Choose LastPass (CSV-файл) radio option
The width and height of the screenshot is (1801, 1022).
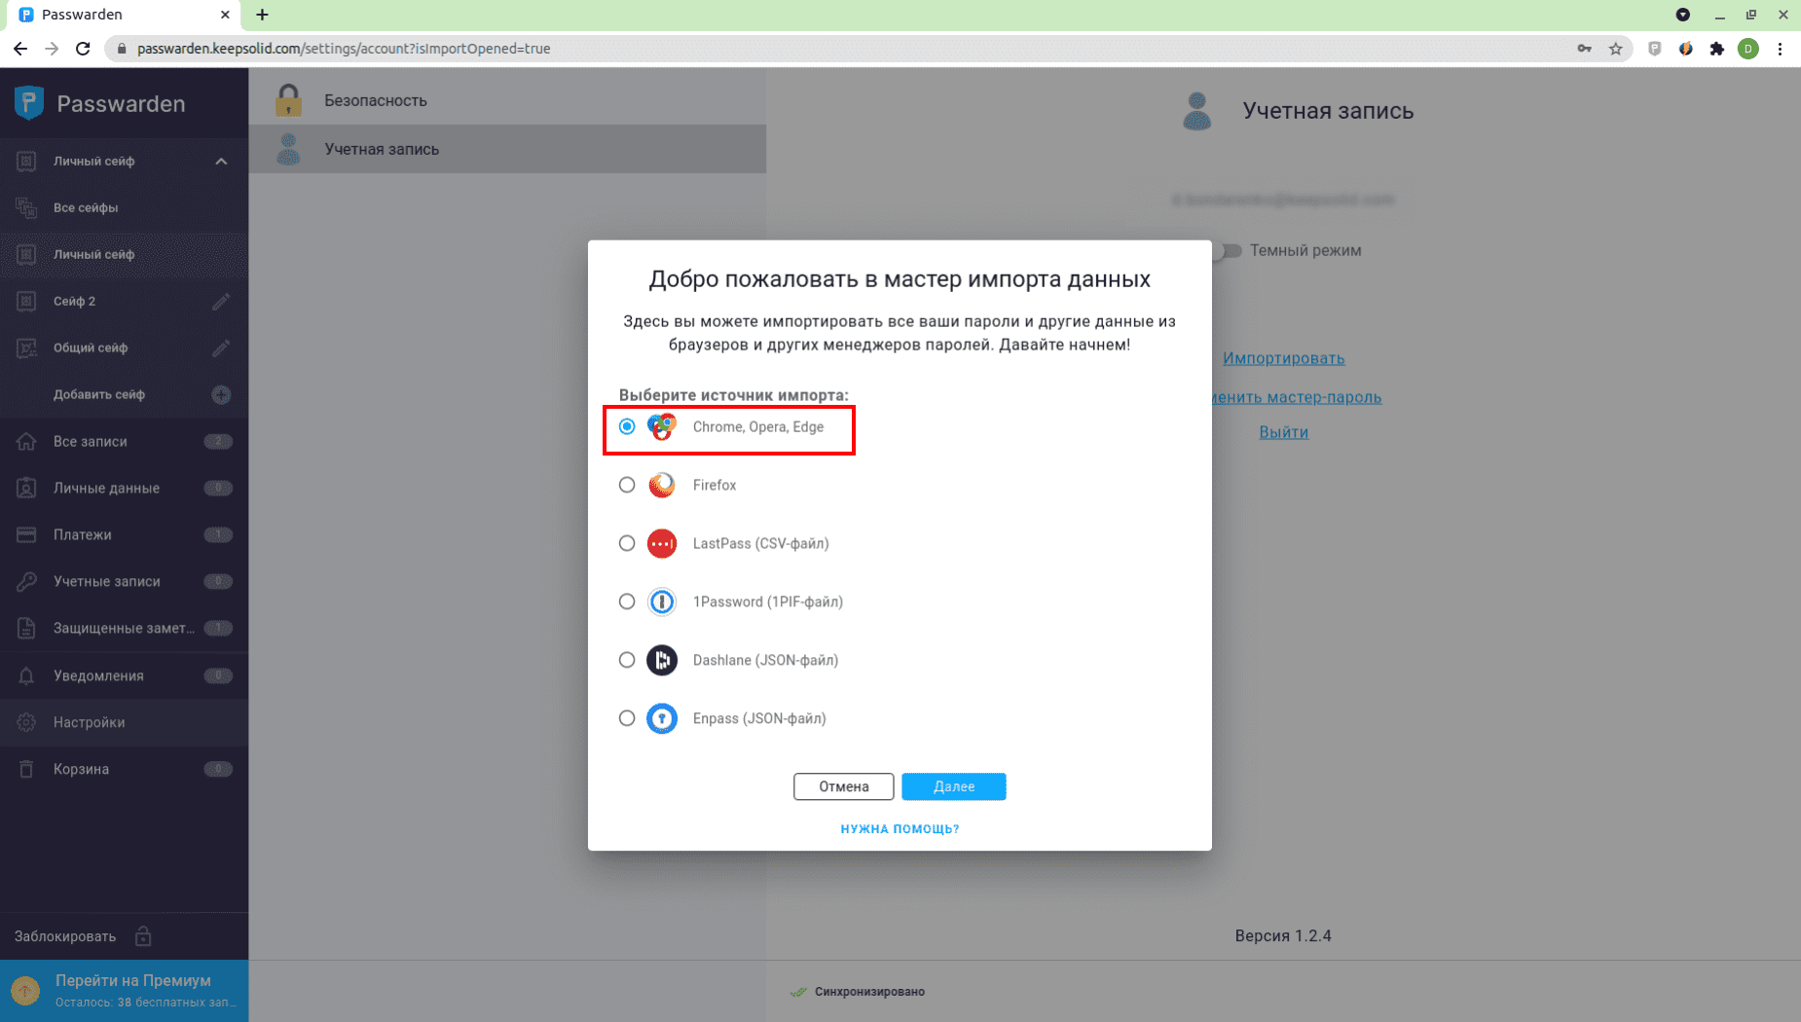(x=627, y=543)
